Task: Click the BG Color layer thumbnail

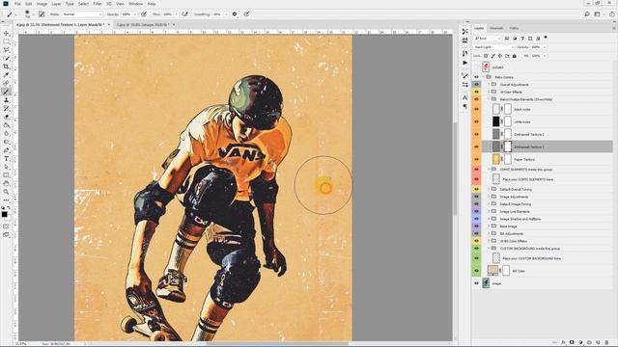Action: point(492,270)
